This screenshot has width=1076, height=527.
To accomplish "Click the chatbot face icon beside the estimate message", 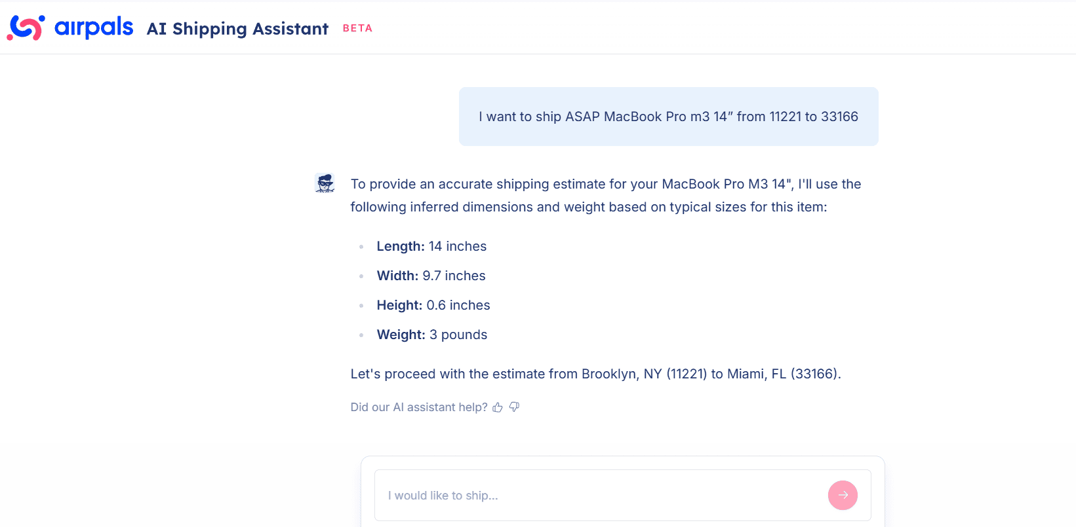I will [325, 183].
